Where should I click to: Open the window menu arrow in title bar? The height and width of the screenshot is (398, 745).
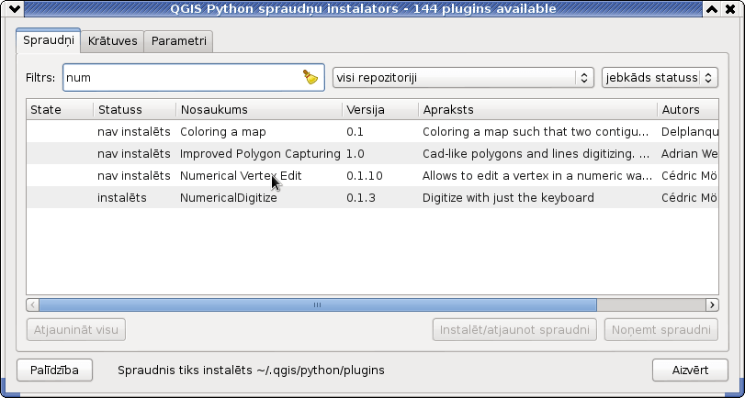coord(10,8)
